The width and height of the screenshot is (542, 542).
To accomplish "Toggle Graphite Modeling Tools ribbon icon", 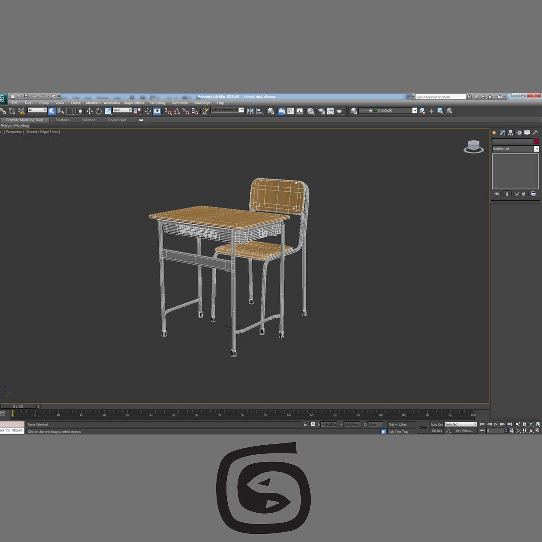I will 282,111.
